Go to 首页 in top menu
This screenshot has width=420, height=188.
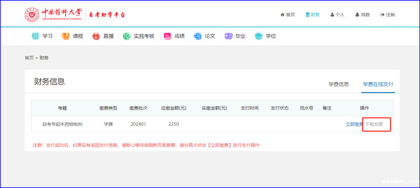(x=287, y=15)
